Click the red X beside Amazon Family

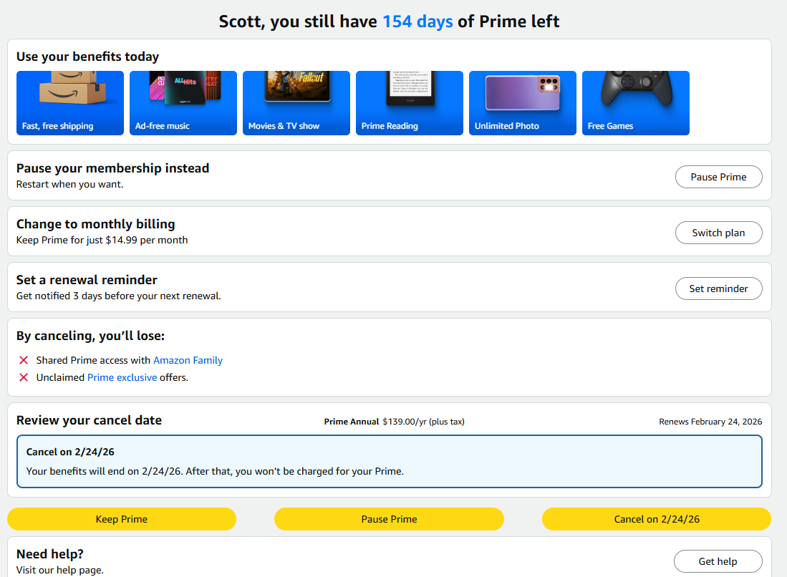point(24,360)
